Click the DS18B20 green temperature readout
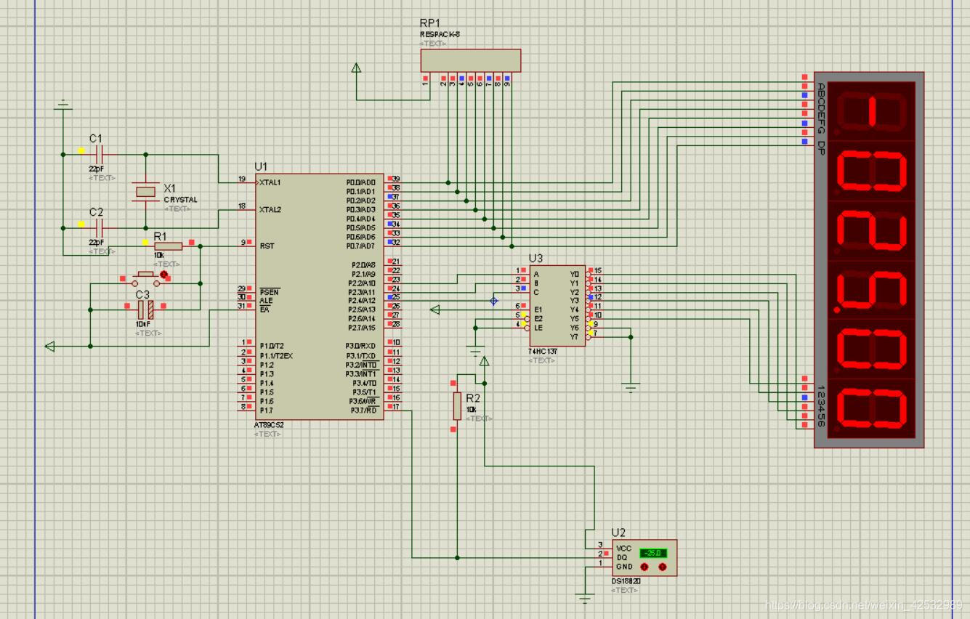Screen dimensions: 970x619 652,553
